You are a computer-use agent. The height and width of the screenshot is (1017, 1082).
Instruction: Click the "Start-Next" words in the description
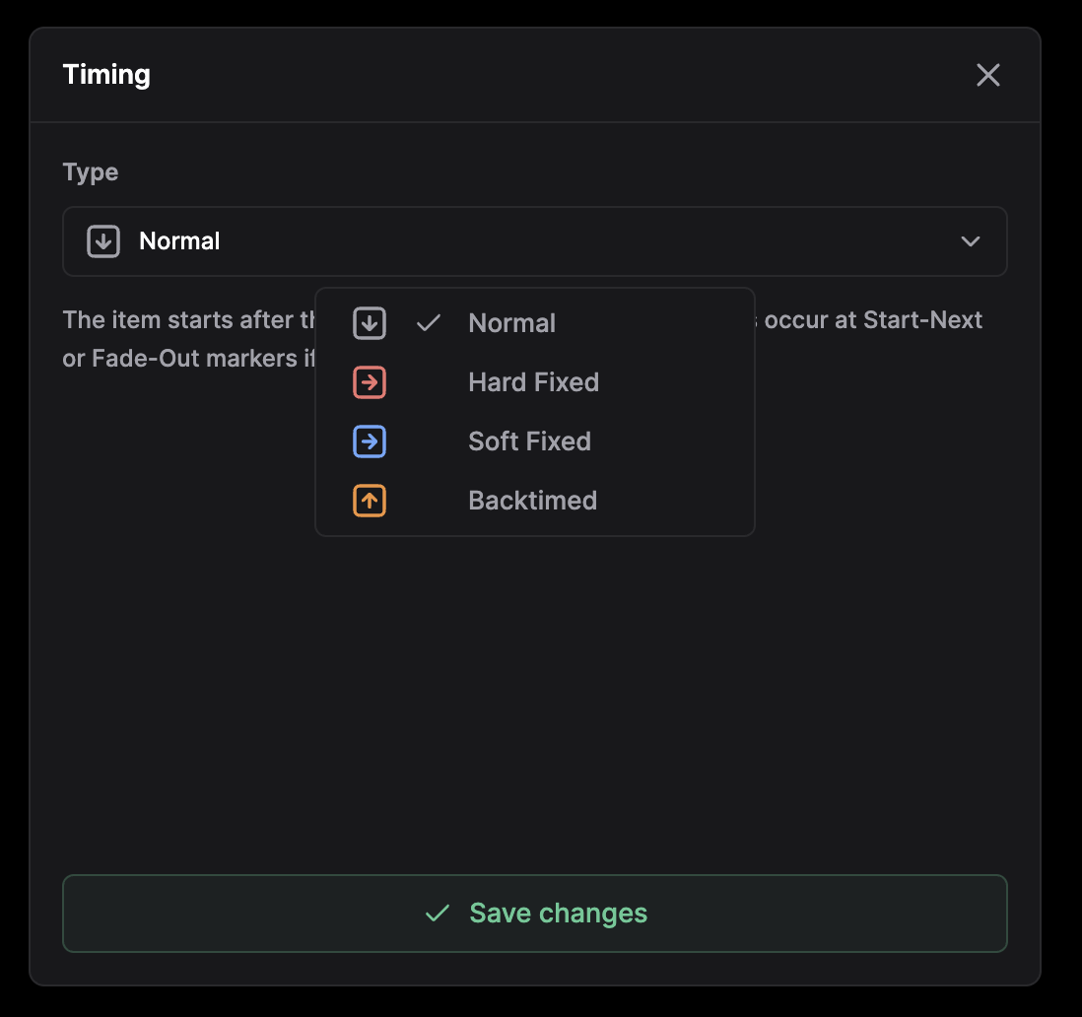[922, 320]
